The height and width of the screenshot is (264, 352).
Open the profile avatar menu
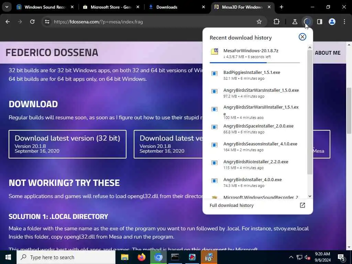click(332, 22)
